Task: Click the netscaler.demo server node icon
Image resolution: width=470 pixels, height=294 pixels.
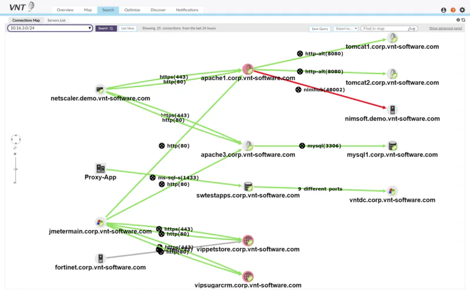Action: [x=100, y=90]
